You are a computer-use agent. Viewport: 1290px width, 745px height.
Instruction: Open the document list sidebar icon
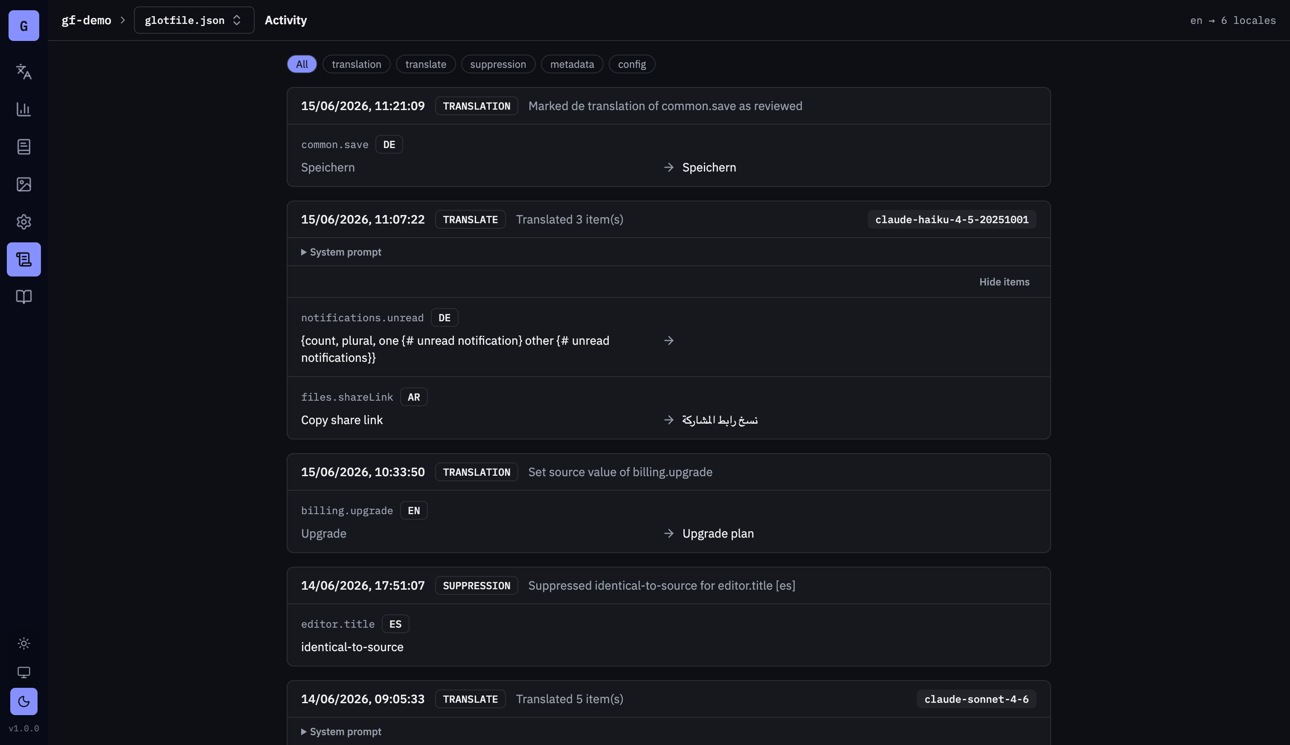click(23, 147)
